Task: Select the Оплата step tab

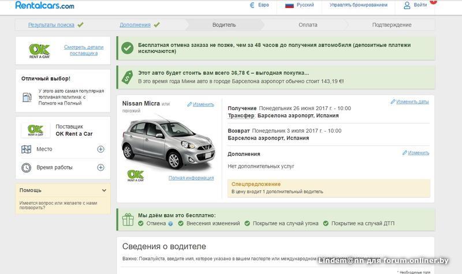Action: [308, 25]
